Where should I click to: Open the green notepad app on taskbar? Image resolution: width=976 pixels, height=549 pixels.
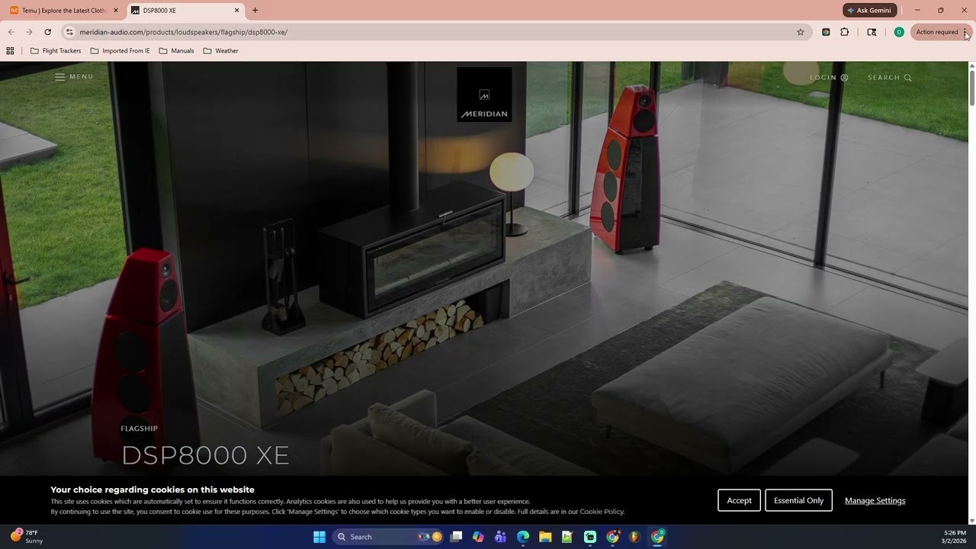567,537
